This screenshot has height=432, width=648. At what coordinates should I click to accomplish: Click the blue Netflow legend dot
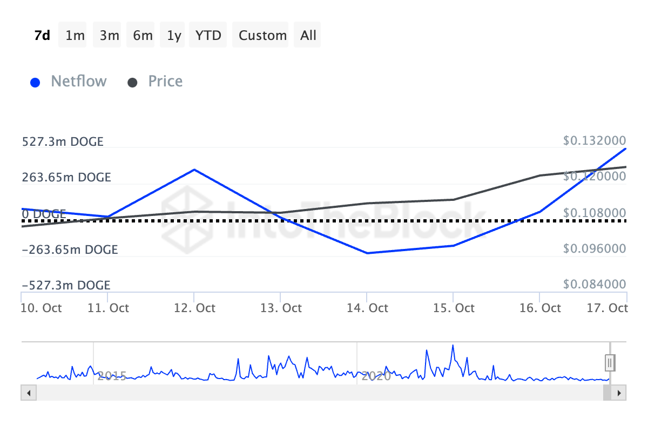(x=36, y=83)
